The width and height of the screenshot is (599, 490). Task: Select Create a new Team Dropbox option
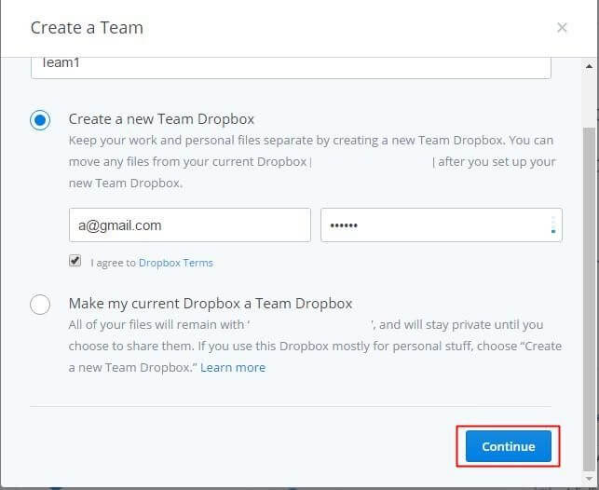click(x=40, y=120)
